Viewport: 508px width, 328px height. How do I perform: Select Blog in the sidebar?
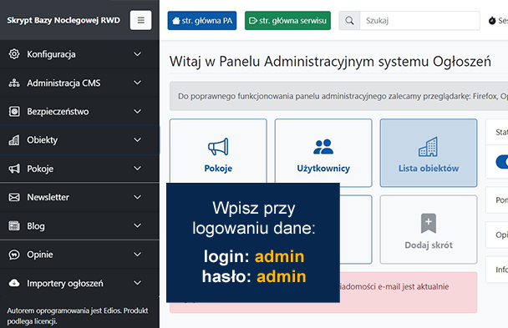click(36, 226)
